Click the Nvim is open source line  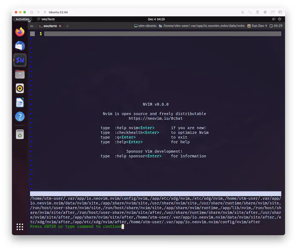[154, 114]
